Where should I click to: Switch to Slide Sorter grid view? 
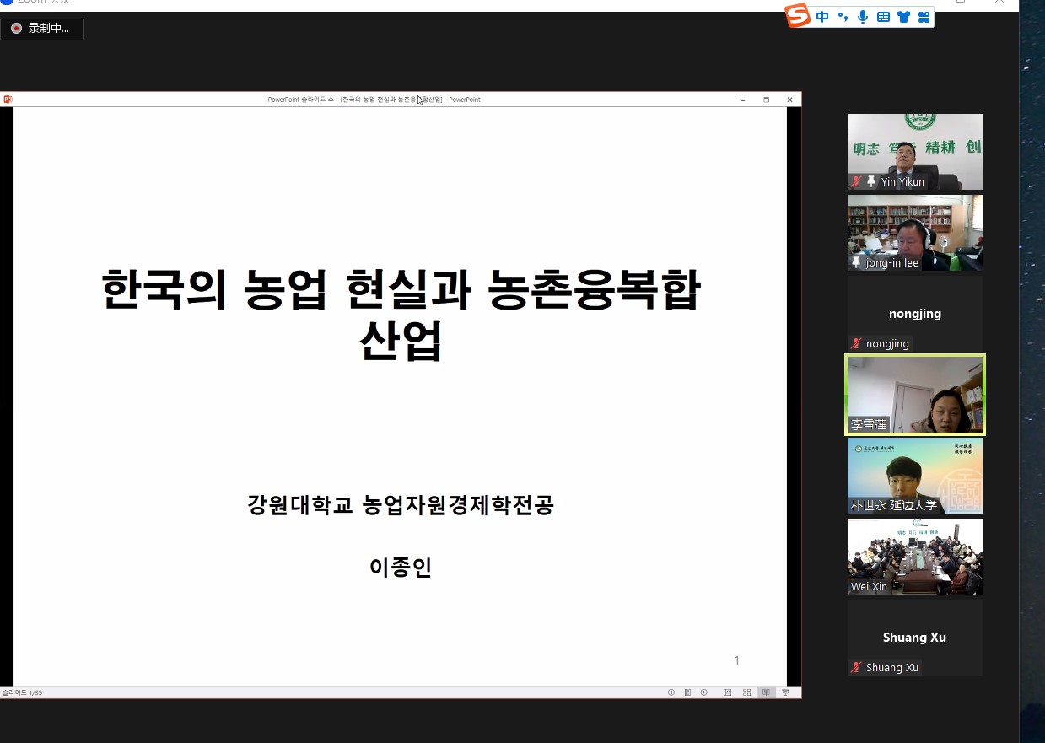[746, 692]
